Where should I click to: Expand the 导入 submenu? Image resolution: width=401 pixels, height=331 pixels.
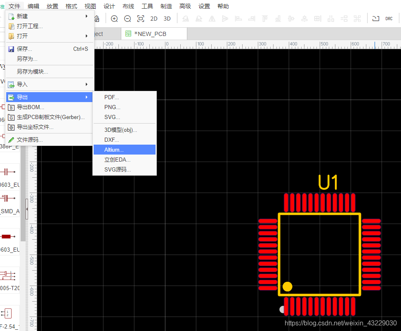click(50, 84)
